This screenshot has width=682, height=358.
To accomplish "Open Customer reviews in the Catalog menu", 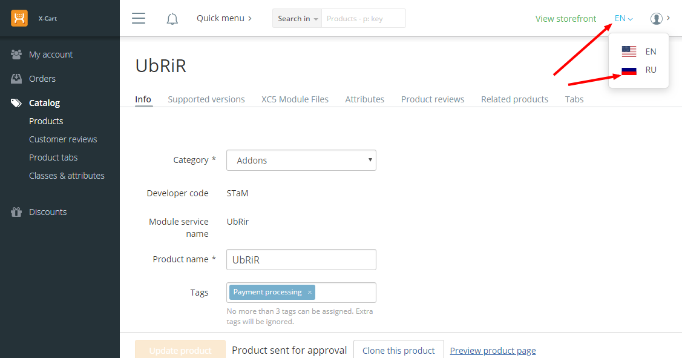I will (63, 139).
